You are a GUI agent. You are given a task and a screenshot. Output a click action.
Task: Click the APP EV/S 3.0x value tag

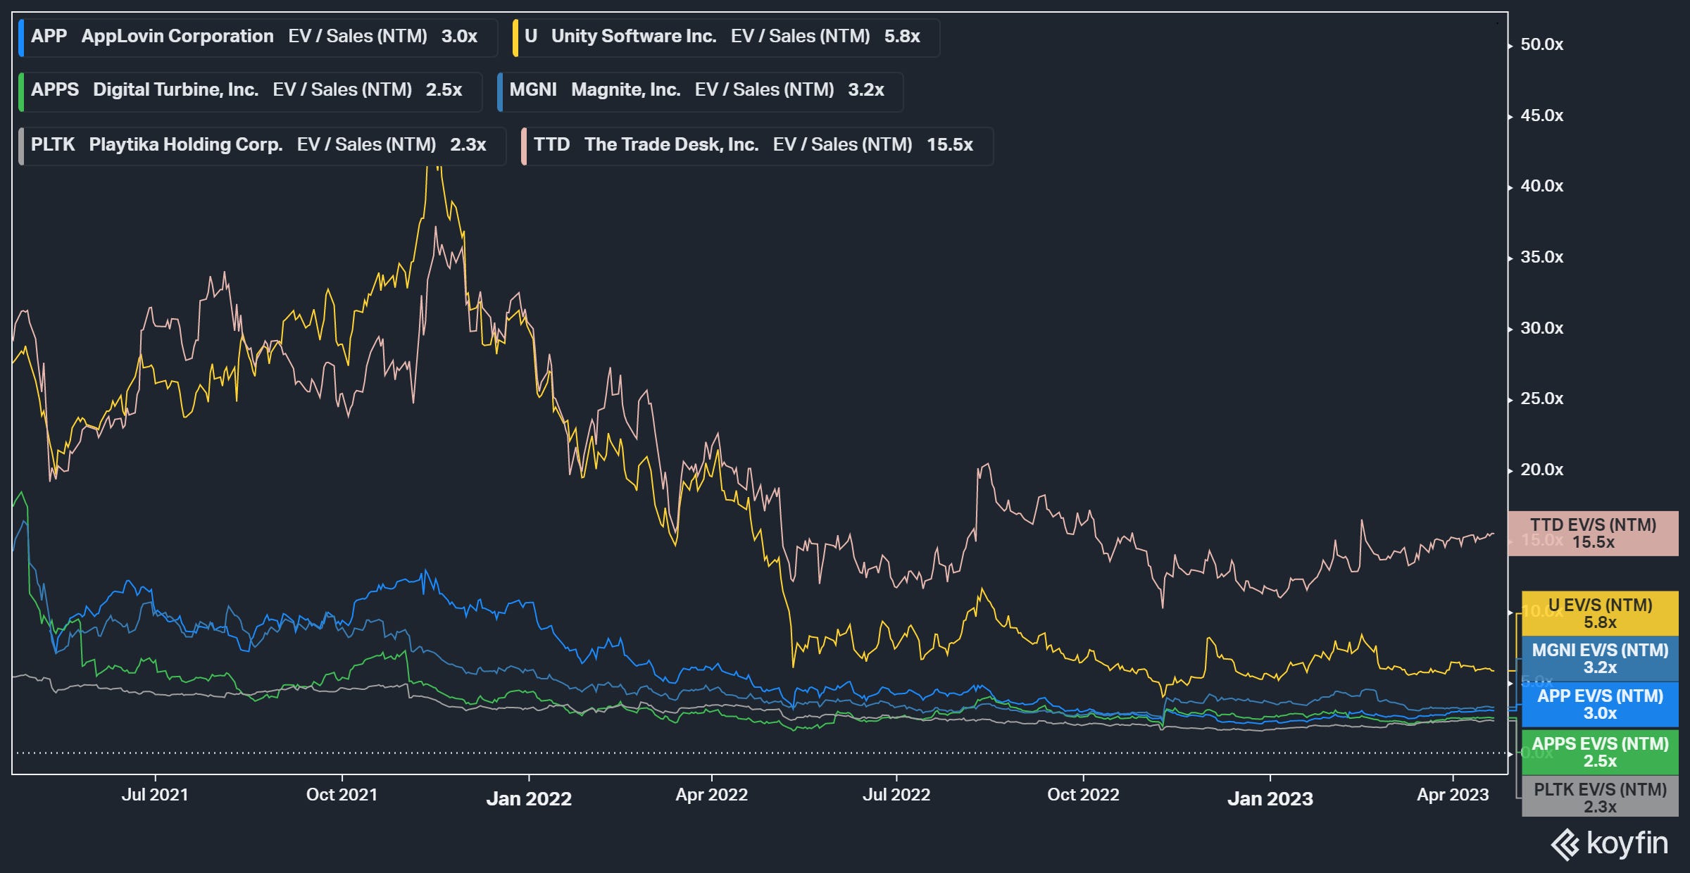pyautogui.click(x=1600, y=704)
